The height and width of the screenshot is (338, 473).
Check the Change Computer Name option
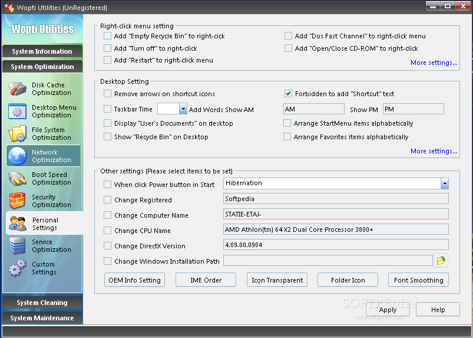coord(107,215)
